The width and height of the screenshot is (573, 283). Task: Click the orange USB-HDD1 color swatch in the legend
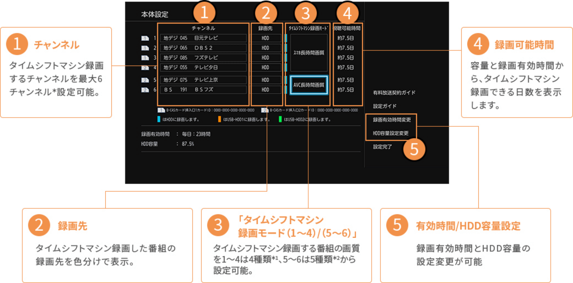(220, 119)
